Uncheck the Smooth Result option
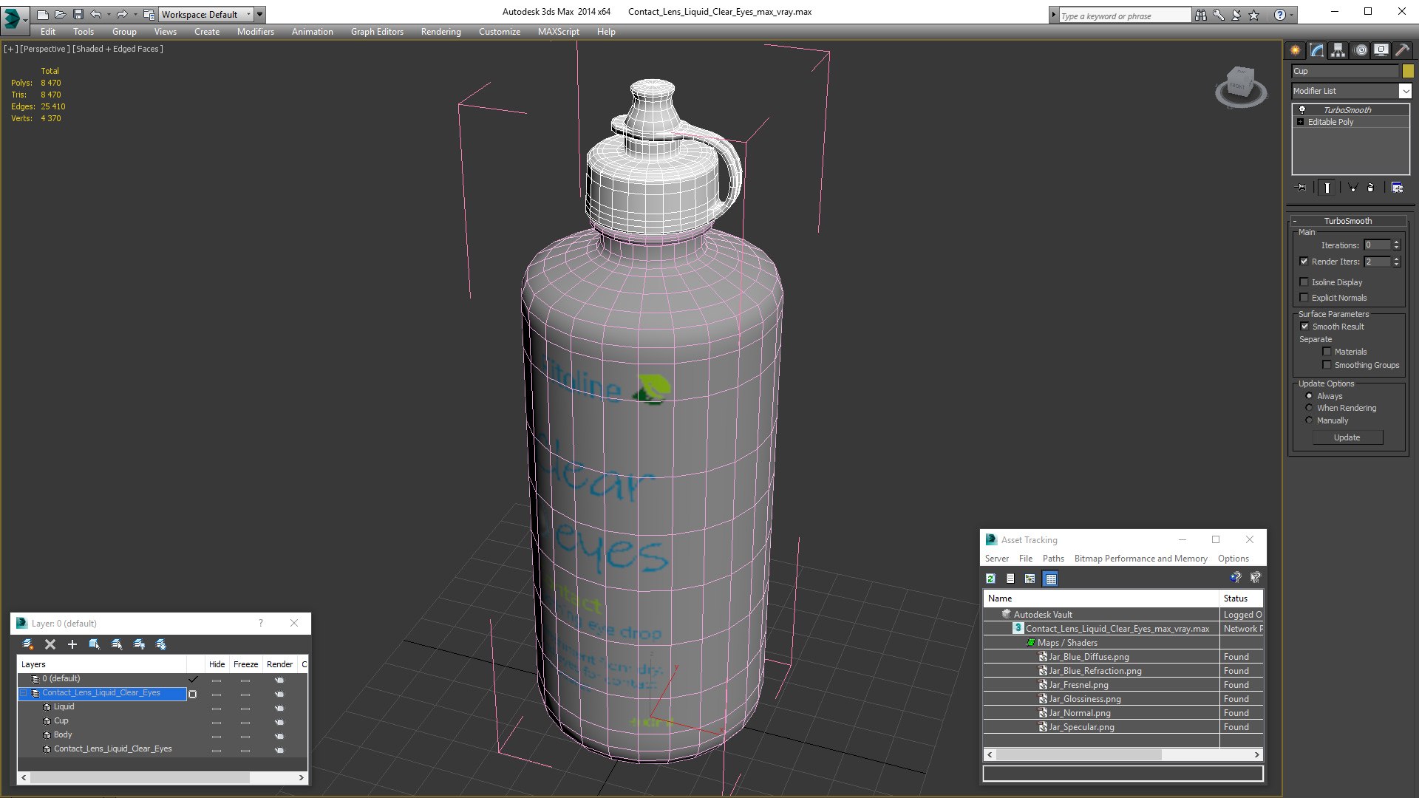Viewport: 1419px width, 798px height. (1304, 327)
